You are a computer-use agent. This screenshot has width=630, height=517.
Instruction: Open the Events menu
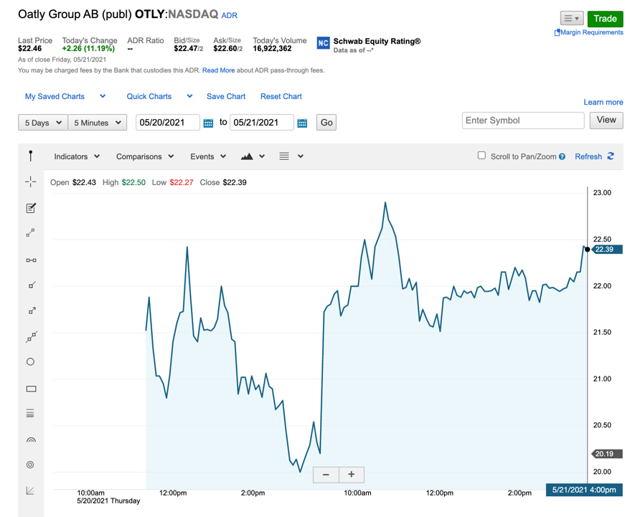[x=208, y=156]
